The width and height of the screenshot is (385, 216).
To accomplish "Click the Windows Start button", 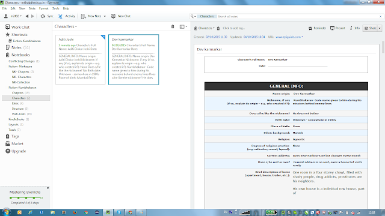I will tap(7, 212).
